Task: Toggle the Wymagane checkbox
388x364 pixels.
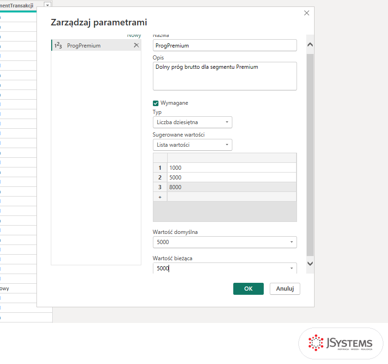Action: click(x=156, y=103)
